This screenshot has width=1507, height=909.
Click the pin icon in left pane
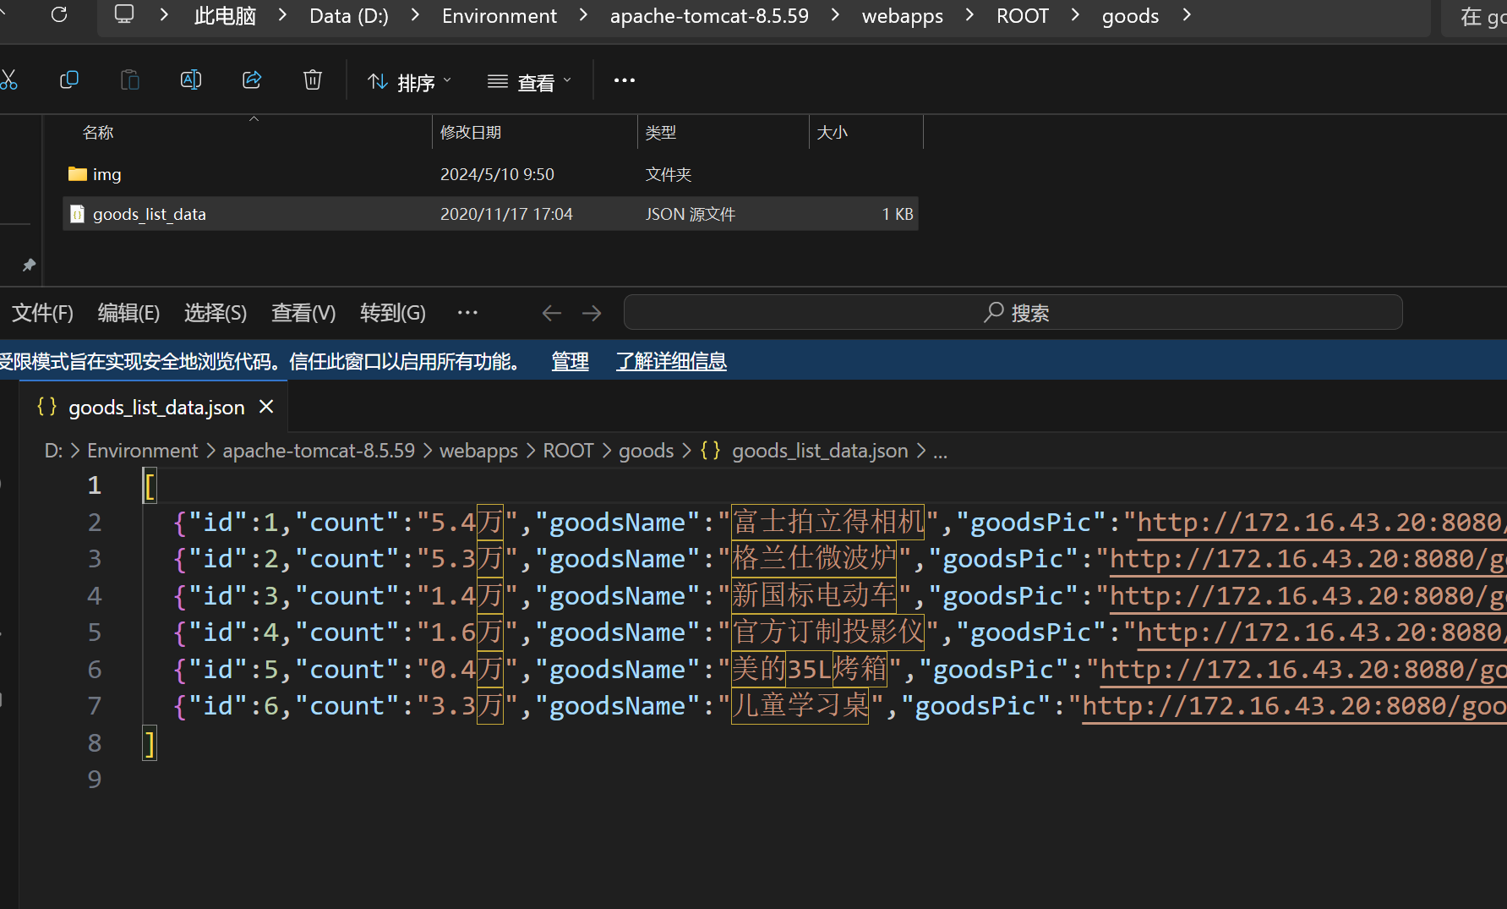[x=29, y=265]
